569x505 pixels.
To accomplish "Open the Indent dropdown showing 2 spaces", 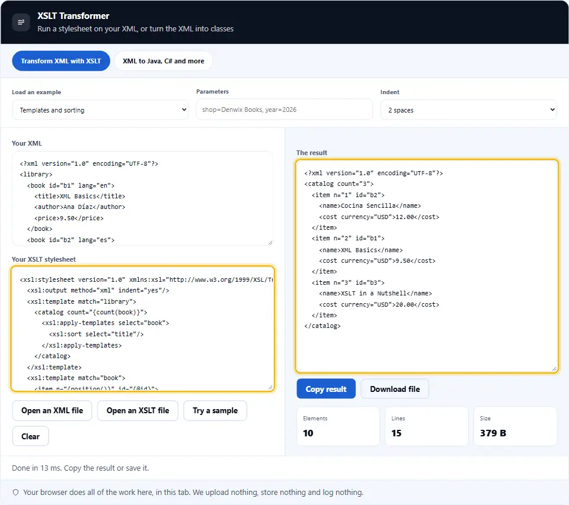I will [x=468, y=110].
